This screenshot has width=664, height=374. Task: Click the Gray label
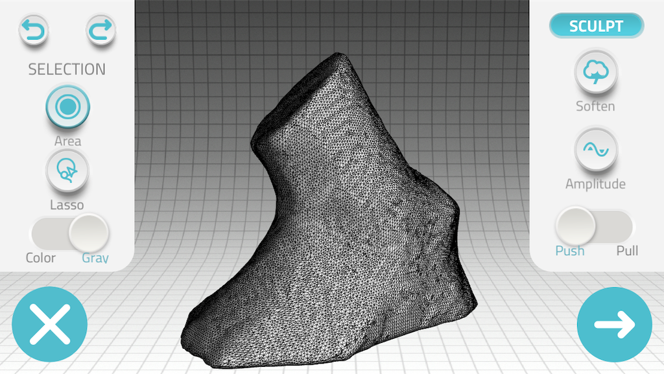[95, 258]
